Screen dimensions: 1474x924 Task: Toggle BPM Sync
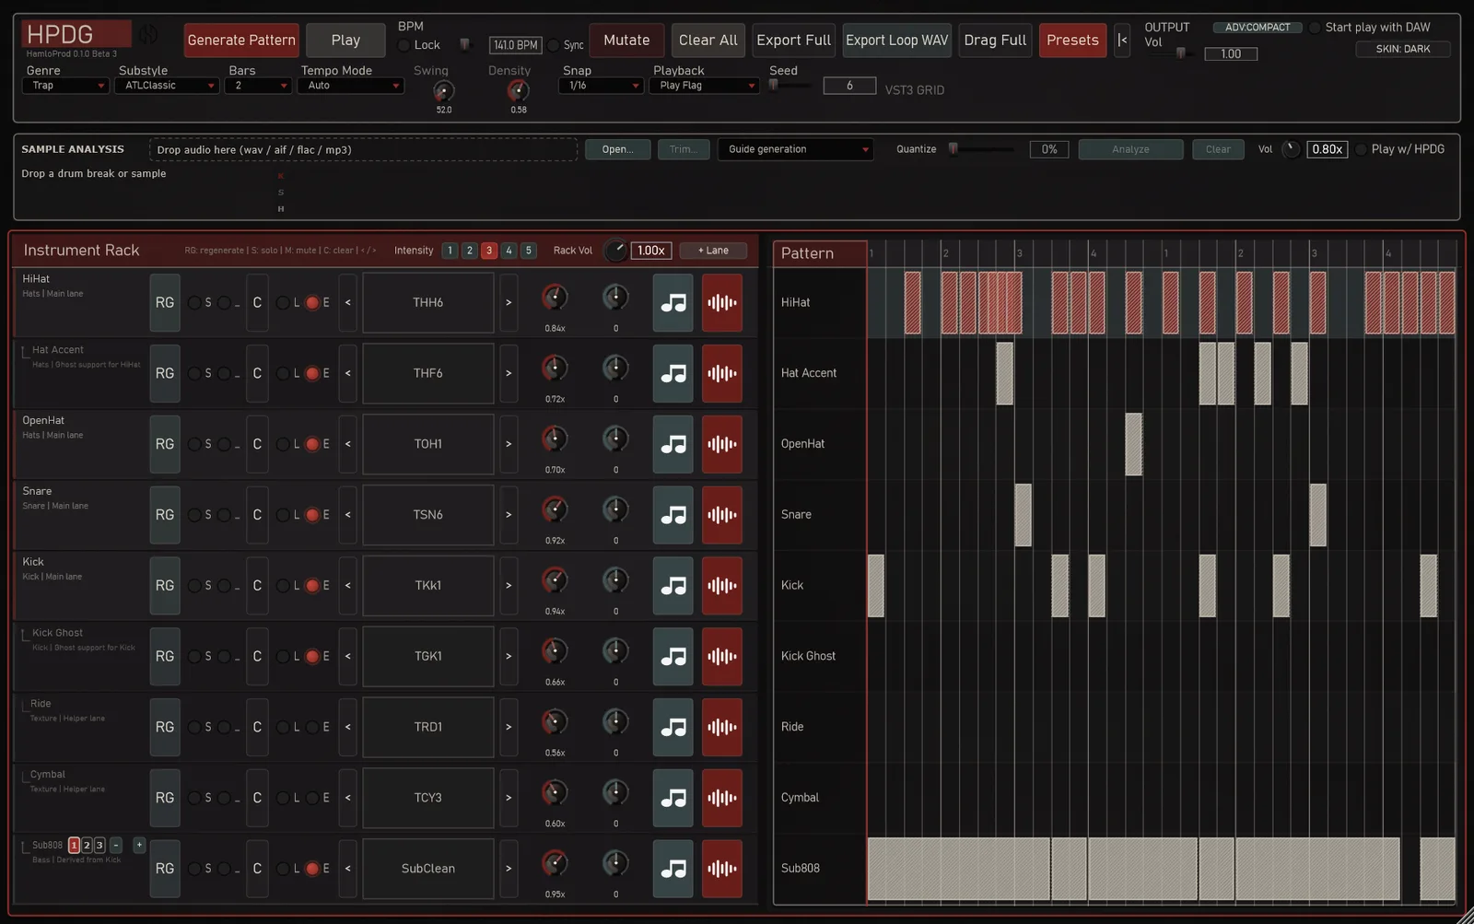coord(553,45)
